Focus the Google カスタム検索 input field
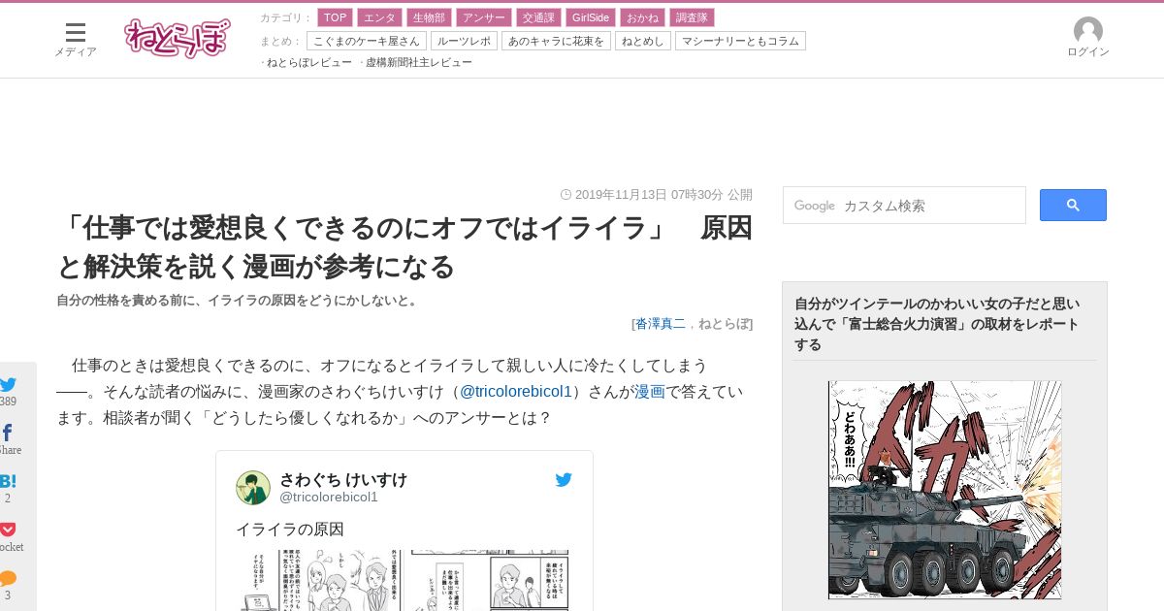 point(904,206)
